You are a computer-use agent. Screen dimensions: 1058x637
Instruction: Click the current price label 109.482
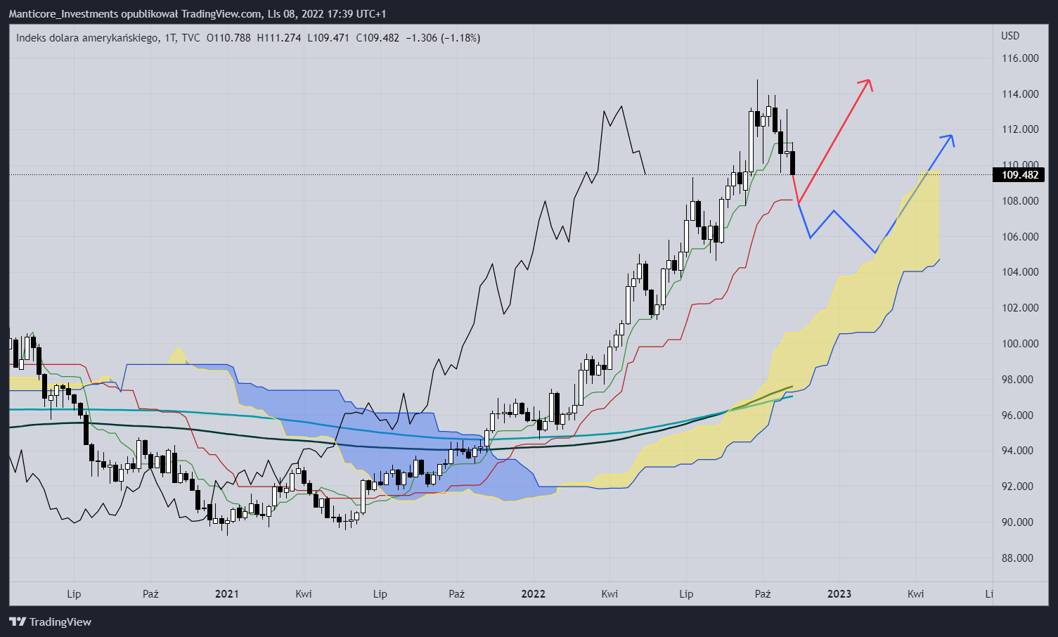[x=1019, y=175]
